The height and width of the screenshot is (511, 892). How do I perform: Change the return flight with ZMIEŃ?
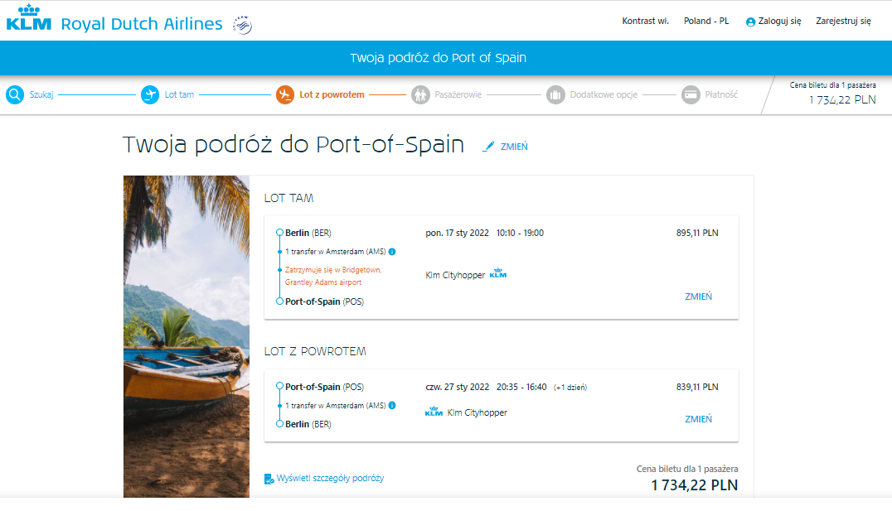pos(698,419)
